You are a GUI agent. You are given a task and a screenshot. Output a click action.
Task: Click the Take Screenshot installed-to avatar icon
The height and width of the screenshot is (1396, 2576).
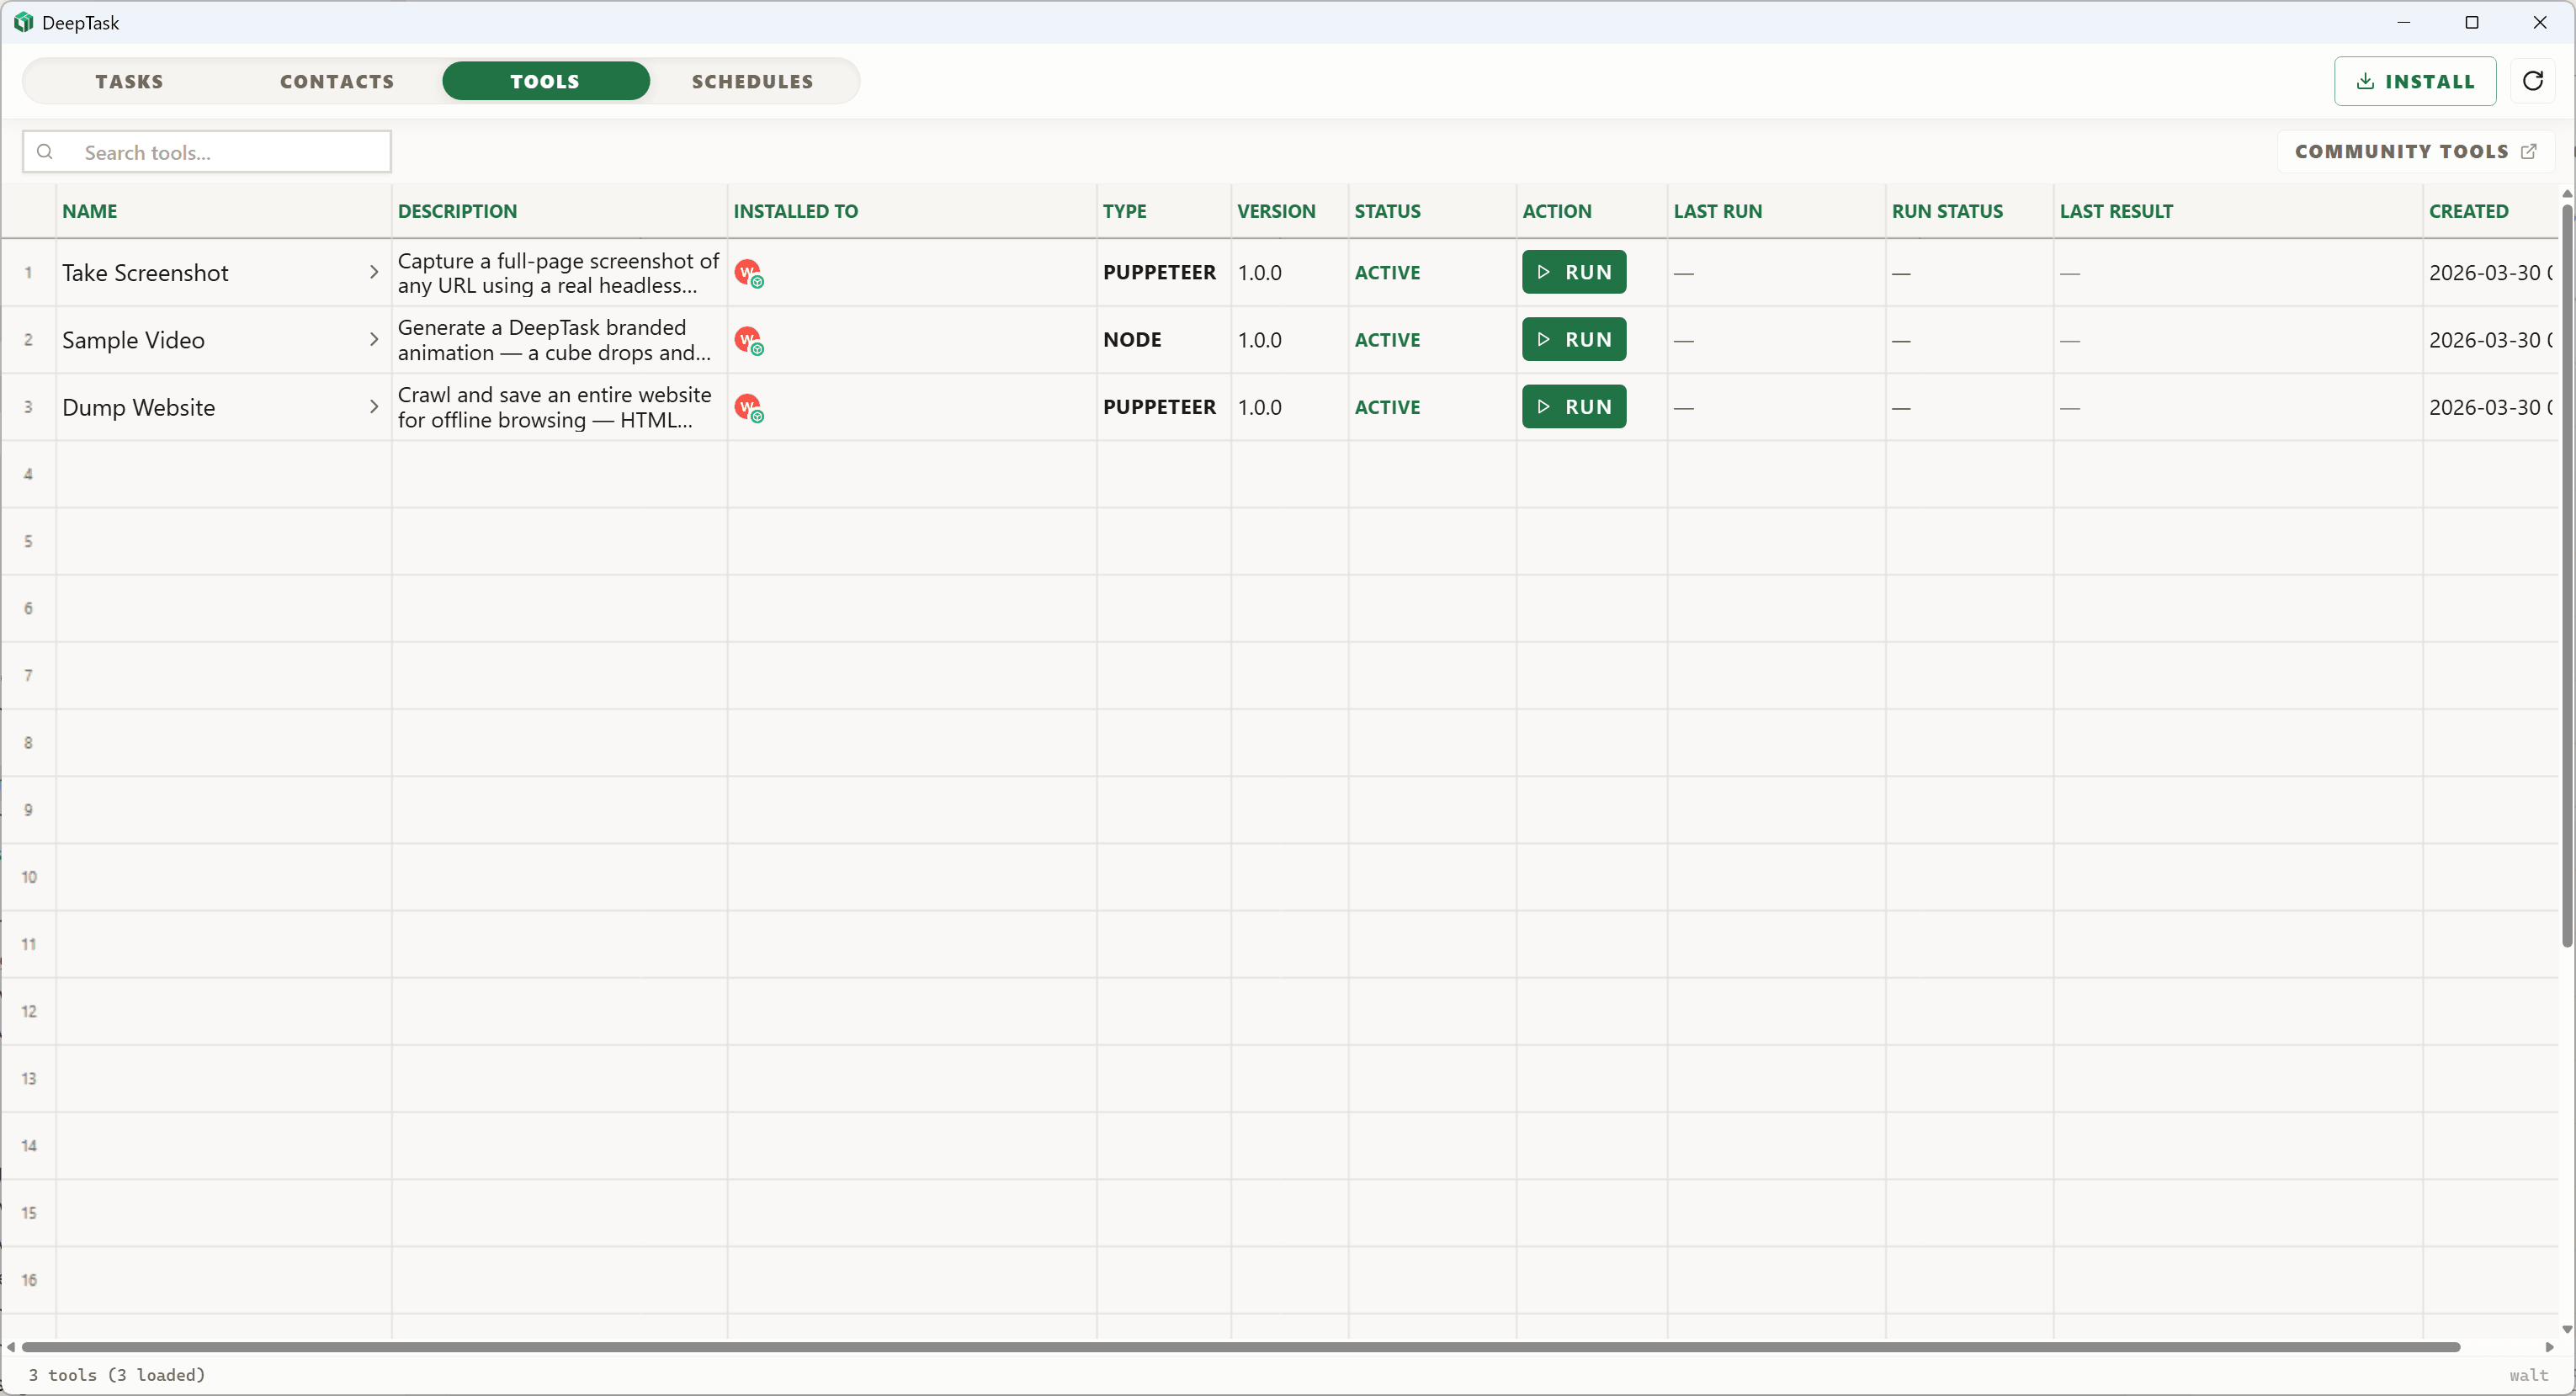pos(748,273)
